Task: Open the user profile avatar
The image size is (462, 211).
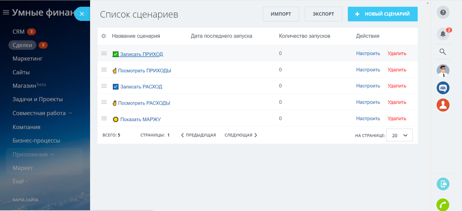Action: point(443,71)
